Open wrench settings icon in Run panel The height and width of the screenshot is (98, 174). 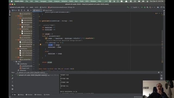click(13, 78)
